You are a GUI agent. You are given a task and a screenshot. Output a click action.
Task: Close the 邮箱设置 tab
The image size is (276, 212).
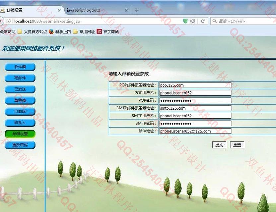pos(59,10)
